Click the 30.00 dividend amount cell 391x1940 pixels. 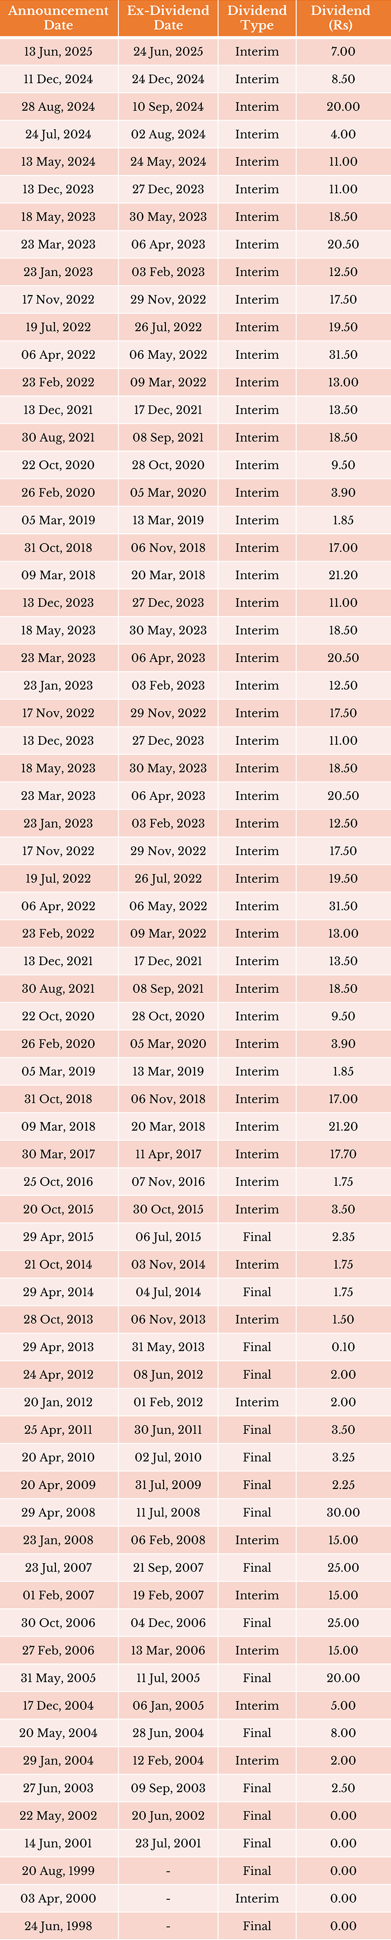point(343,1512)
